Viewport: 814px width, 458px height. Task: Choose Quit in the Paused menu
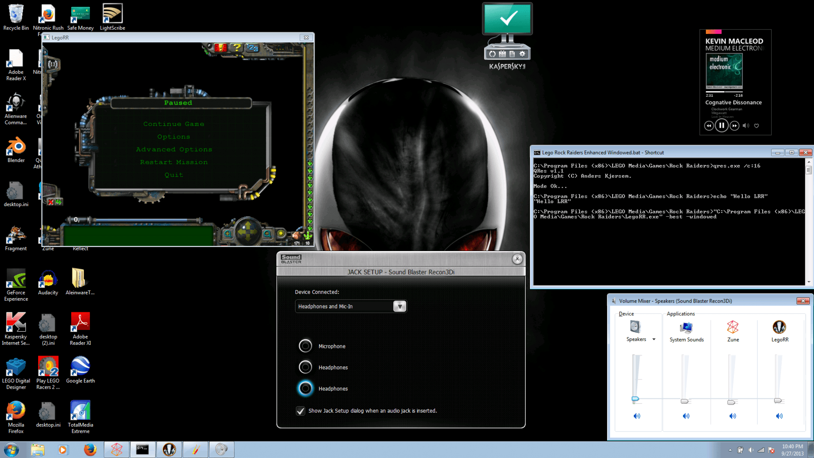tap(174, 175)
